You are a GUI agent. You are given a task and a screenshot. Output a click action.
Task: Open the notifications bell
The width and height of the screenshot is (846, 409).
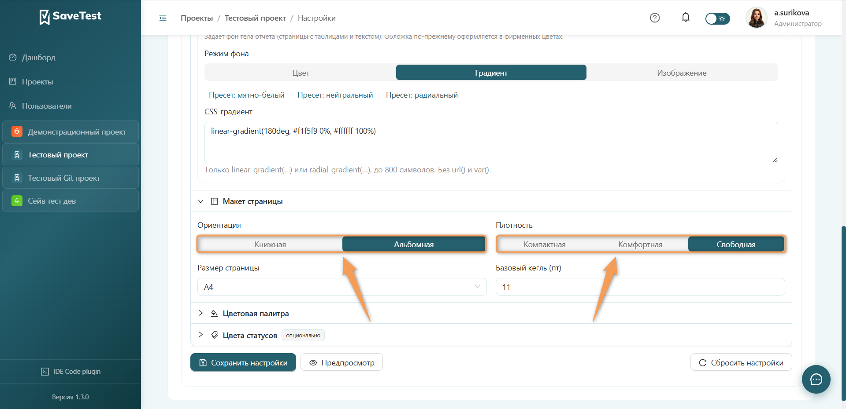pyautogui.click(x=686, y=18)
